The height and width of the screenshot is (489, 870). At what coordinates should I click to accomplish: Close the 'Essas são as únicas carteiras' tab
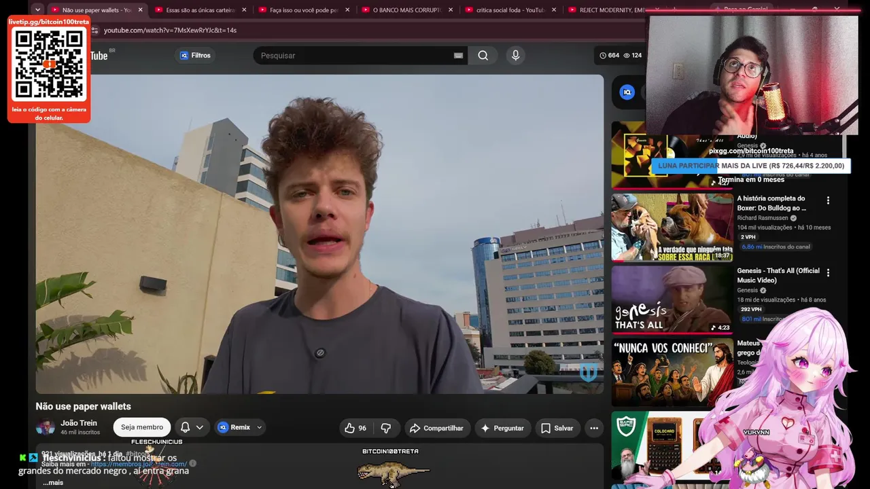tap(244, 10)
